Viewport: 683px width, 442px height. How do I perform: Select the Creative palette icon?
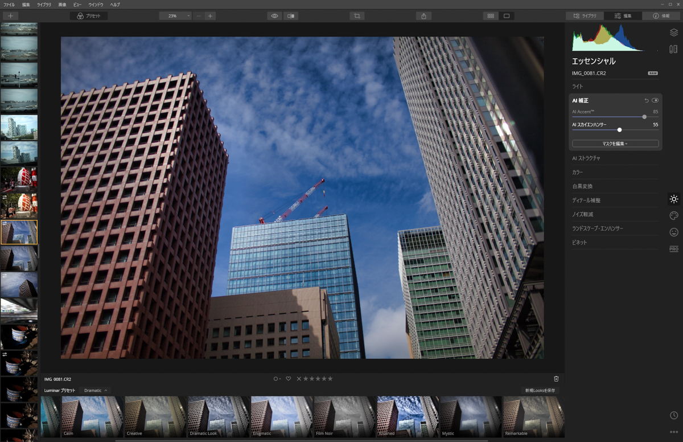674,216
